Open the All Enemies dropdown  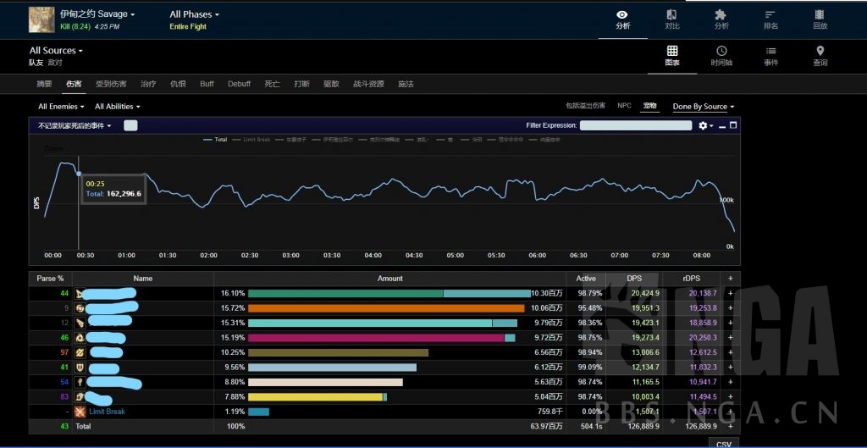click(61, 107)
